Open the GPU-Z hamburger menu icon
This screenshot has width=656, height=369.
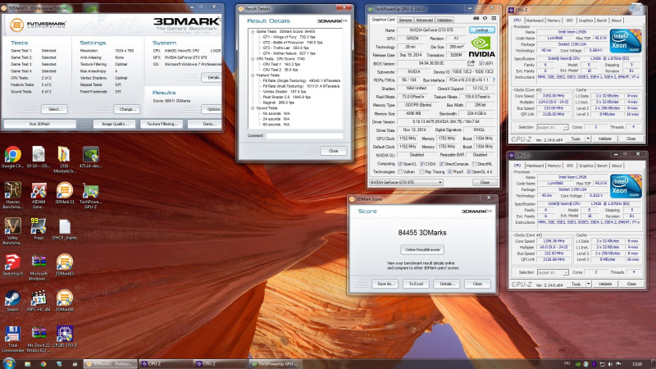pos(494,18)
